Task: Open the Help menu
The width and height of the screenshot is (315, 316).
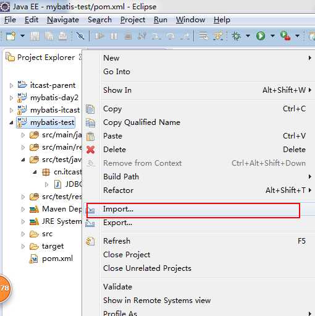Action: [222, 20]
